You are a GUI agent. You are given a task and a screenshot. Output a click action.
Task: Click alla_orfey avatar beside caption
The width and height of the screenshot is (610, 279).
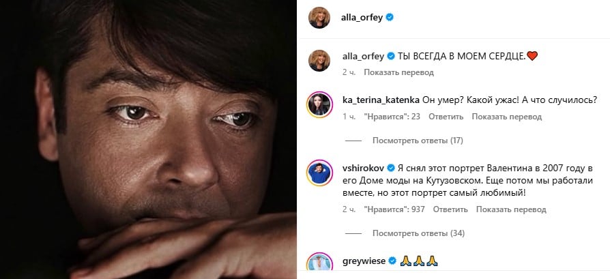(x=319, y=60)
